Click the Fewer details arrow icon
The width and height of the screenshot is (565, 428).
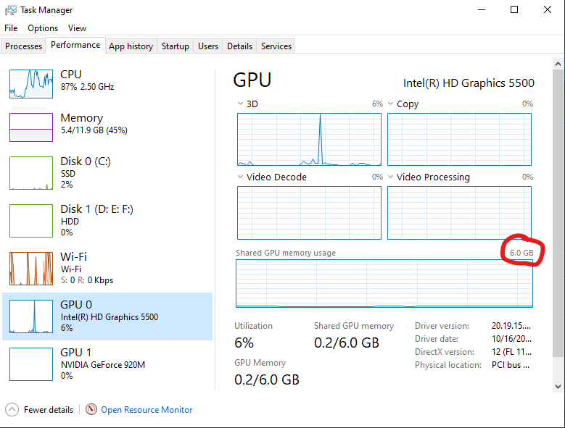tap(12, 409)
